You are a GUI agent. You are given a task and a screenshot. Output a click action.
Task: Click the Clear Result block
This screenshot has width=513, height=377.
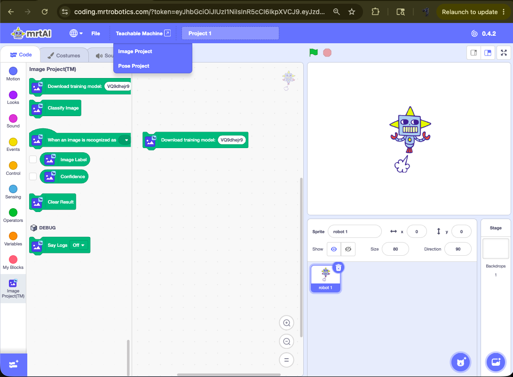(x=53, y=202)
